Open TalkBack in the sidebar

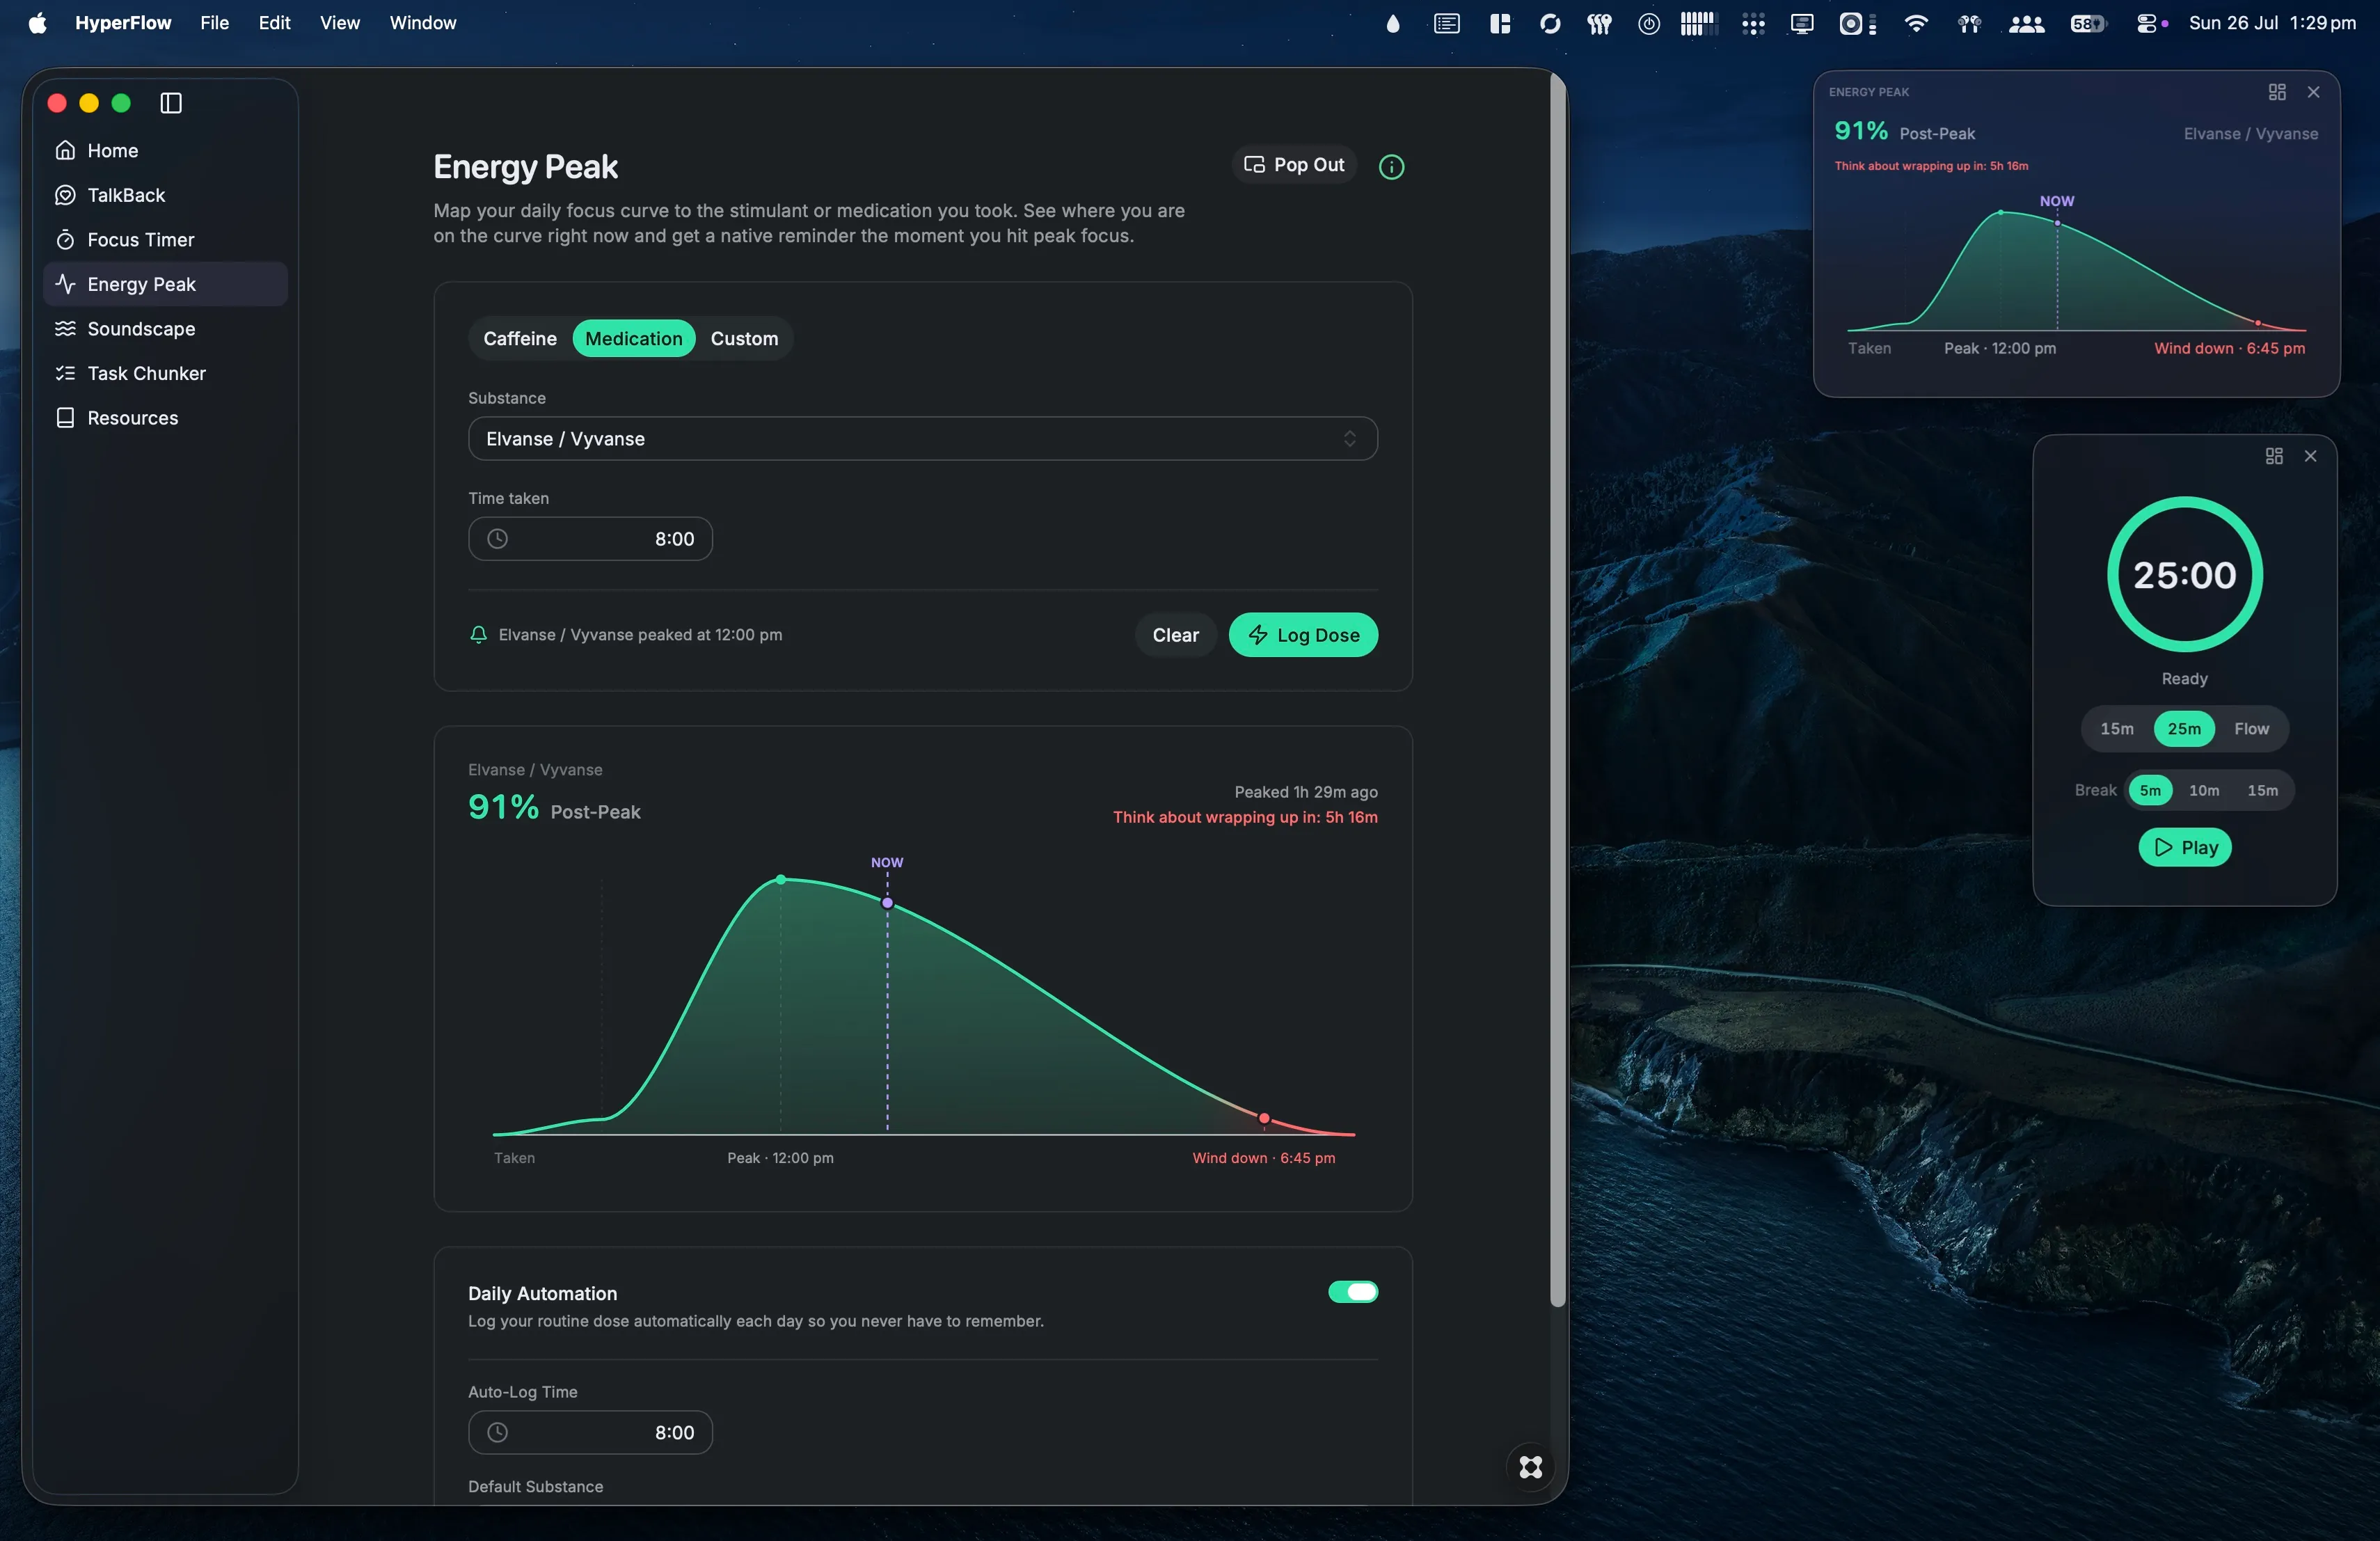(166, 195)
